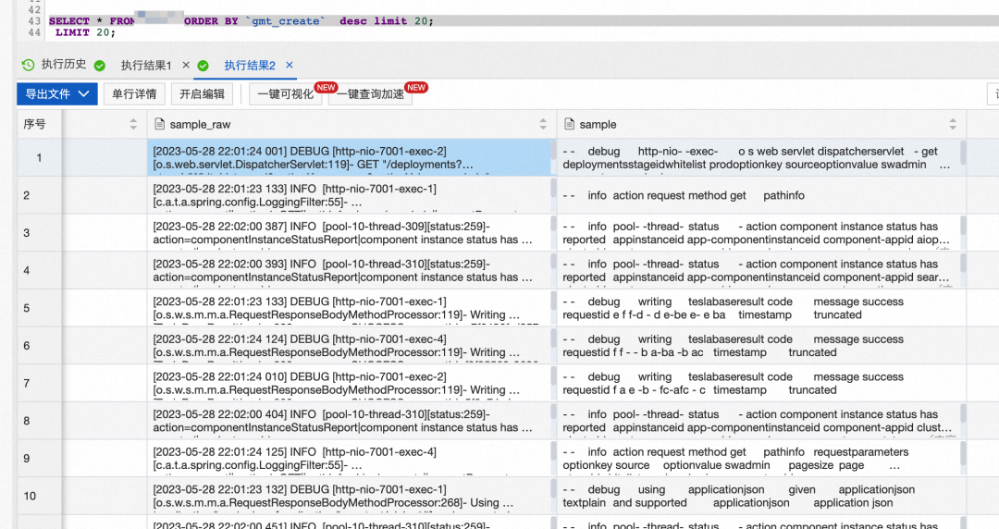
Task: Click the sample column header label
Action: pyautogui.click(x=598, y=124)
